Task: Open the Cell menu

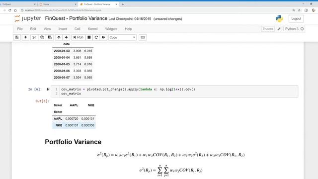Action: point(78,29)
